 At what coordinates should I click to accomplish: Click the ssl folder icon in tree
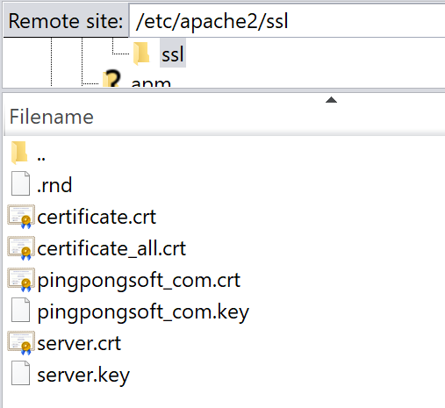[141, 54]
